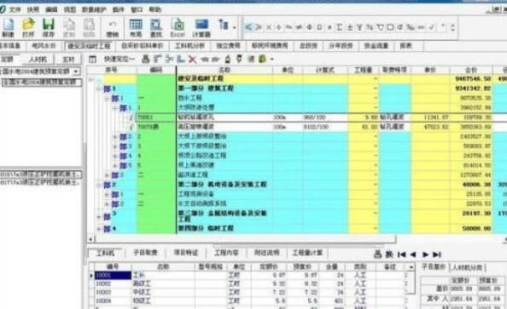Go to previous record navigation arrow
507x309 pixels.
click(413, 255)
